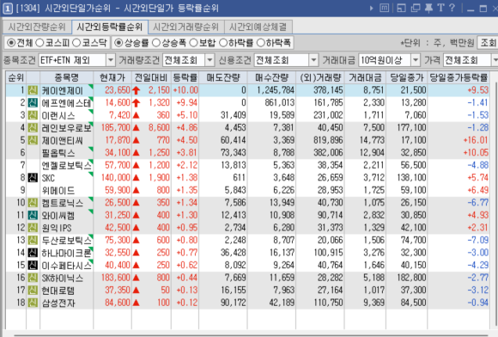Image resolution: width=498 pixels, height=337 pixels.
Task: Select the 코스닥 radio button
Action: [x=76, y=43]
